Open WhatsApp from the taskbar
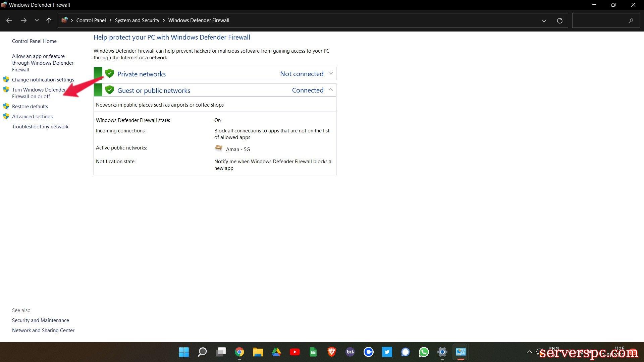This screenshot has height=362, width=644. click(424, 352)
